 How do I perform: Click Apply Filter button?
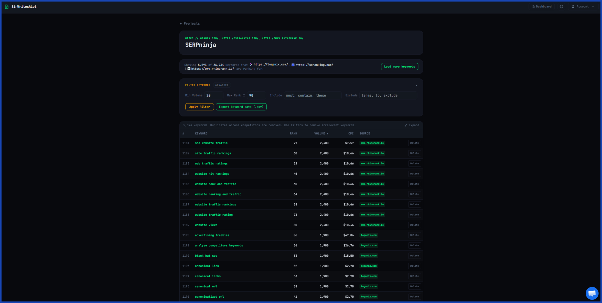[x=200, y=107]
